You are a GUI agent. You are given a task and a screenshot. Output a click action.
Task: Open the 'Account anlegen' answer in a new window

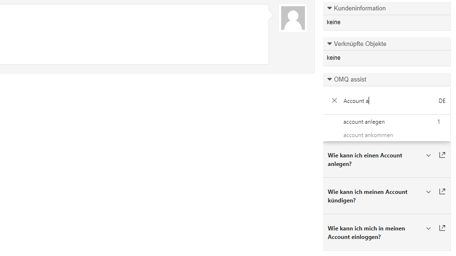(442, 155)
